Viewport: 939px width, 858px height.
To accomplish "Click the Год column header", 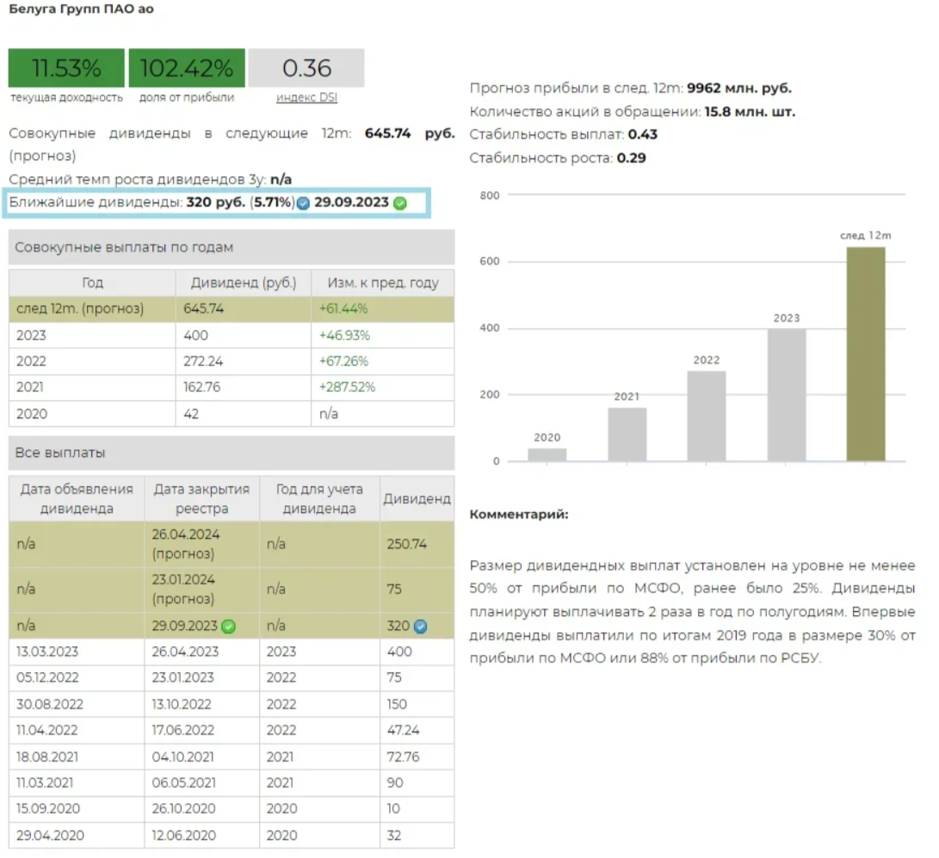I will 92,283.
